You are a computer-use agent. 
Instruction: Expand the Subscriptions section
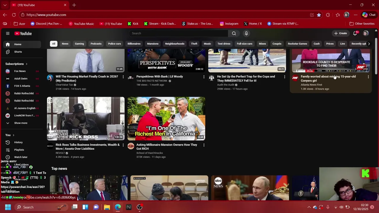point(16,64)
